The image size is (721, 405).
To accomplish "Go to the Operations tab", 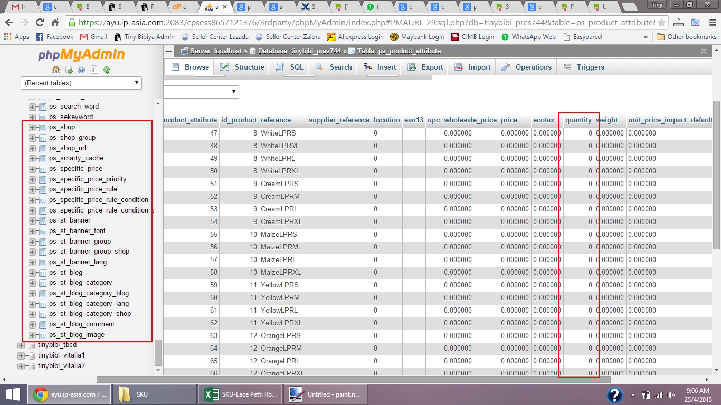I will tap(527, 67).
